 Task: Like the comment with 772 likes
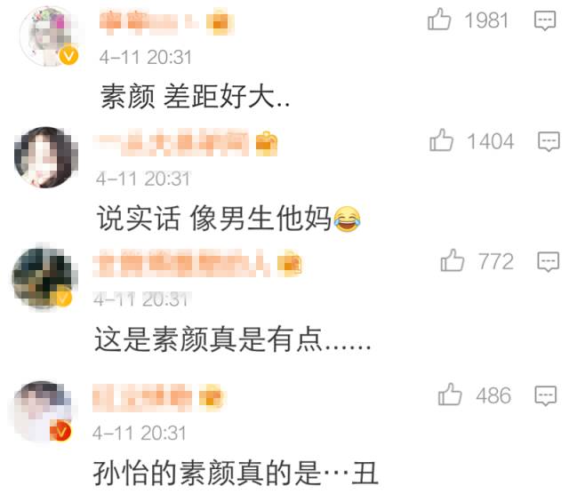tap(453, 261)
